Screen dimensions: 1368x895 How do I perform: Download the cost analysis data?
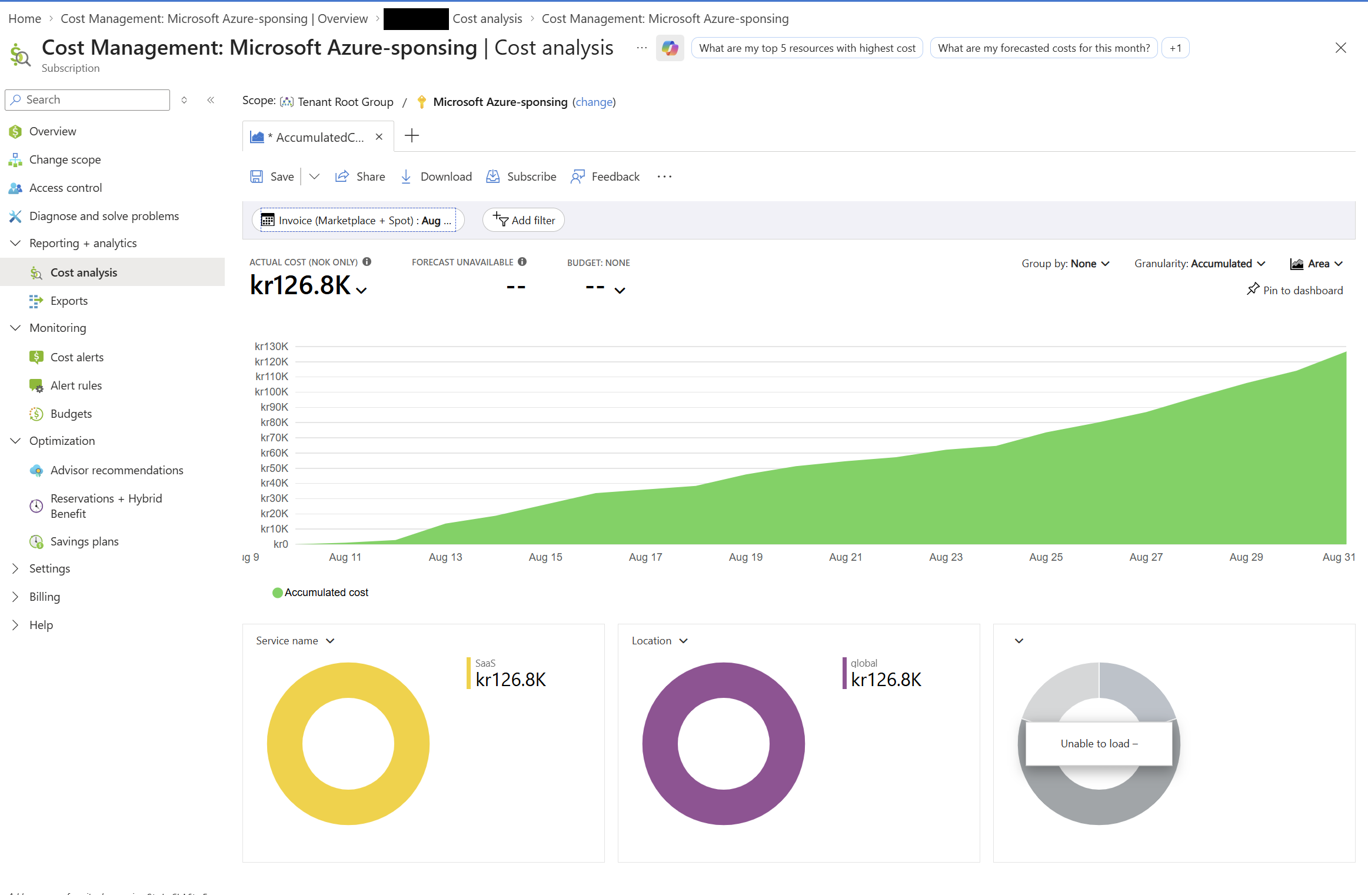(x=436, y=177)
